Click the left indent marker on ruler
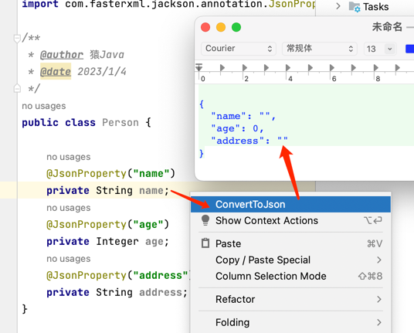 [199, 67]
